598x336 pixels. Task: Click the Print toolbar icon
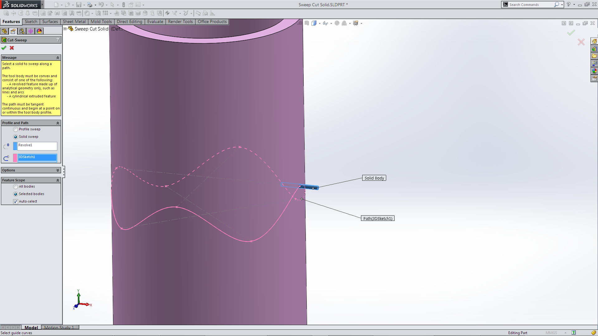[x=90, y=5]
